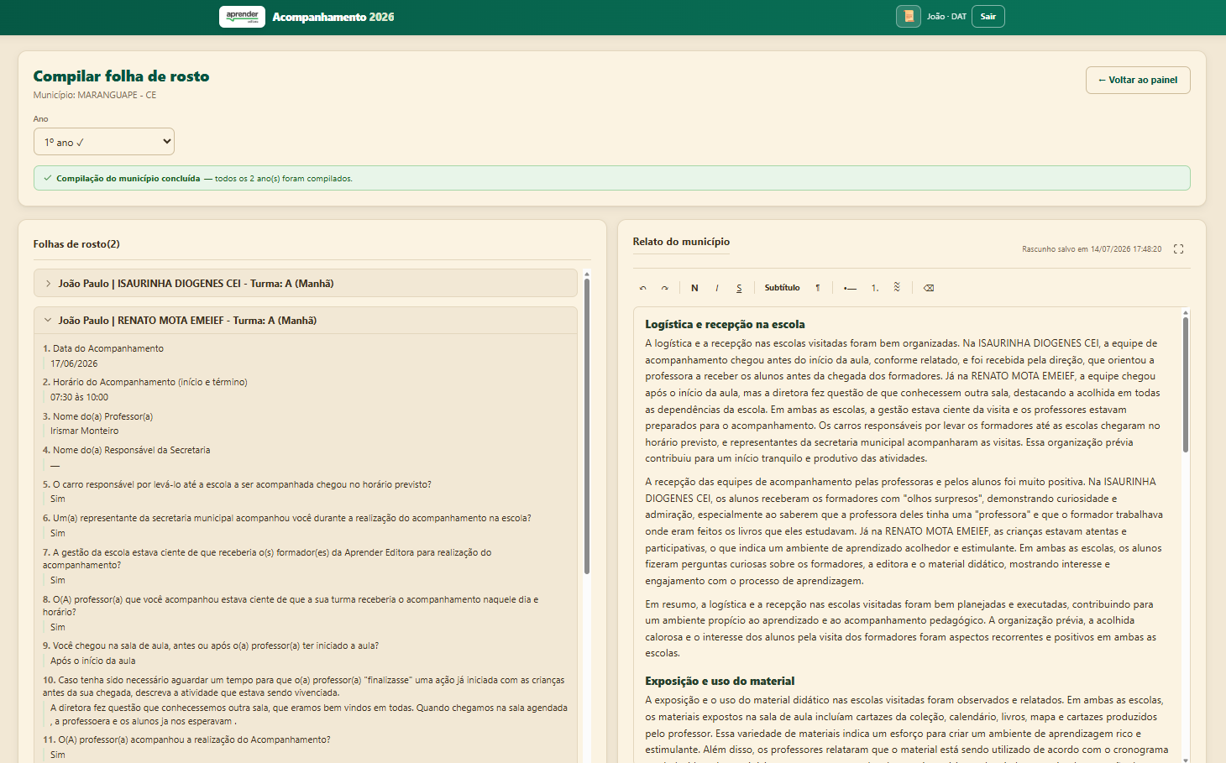The height and width of the screenshot is (763, 1226).
Task: Go back via Voltar ao painel
Action: pyautogui.click(x=1138, y=81)
